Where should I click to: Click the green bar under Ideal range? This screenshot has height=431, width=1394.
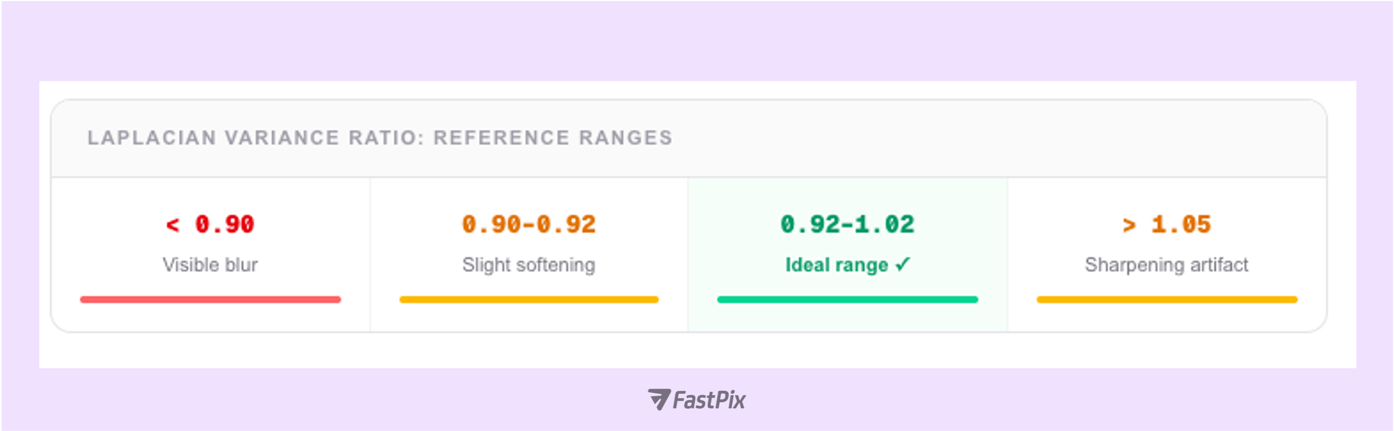point(847,299)
